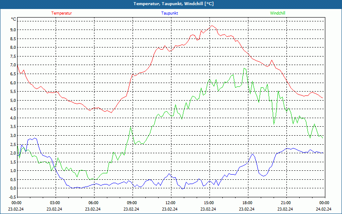Screen dimensions: 342x214
Task: Click the 6,0 y-axis value
Action: (x=14, y=83)
